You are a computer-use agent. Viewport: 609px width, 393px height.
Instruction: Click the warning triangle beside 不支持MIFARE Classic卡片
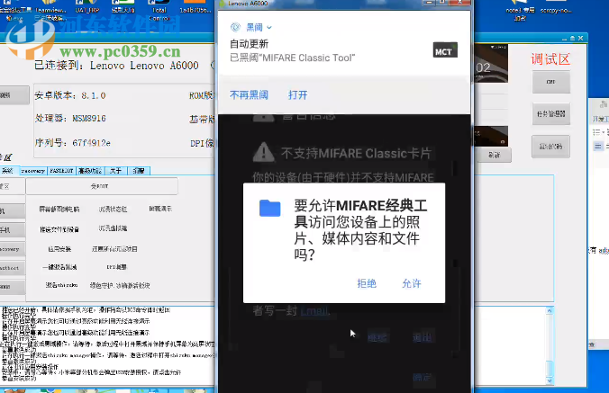(x=264, y=152)
